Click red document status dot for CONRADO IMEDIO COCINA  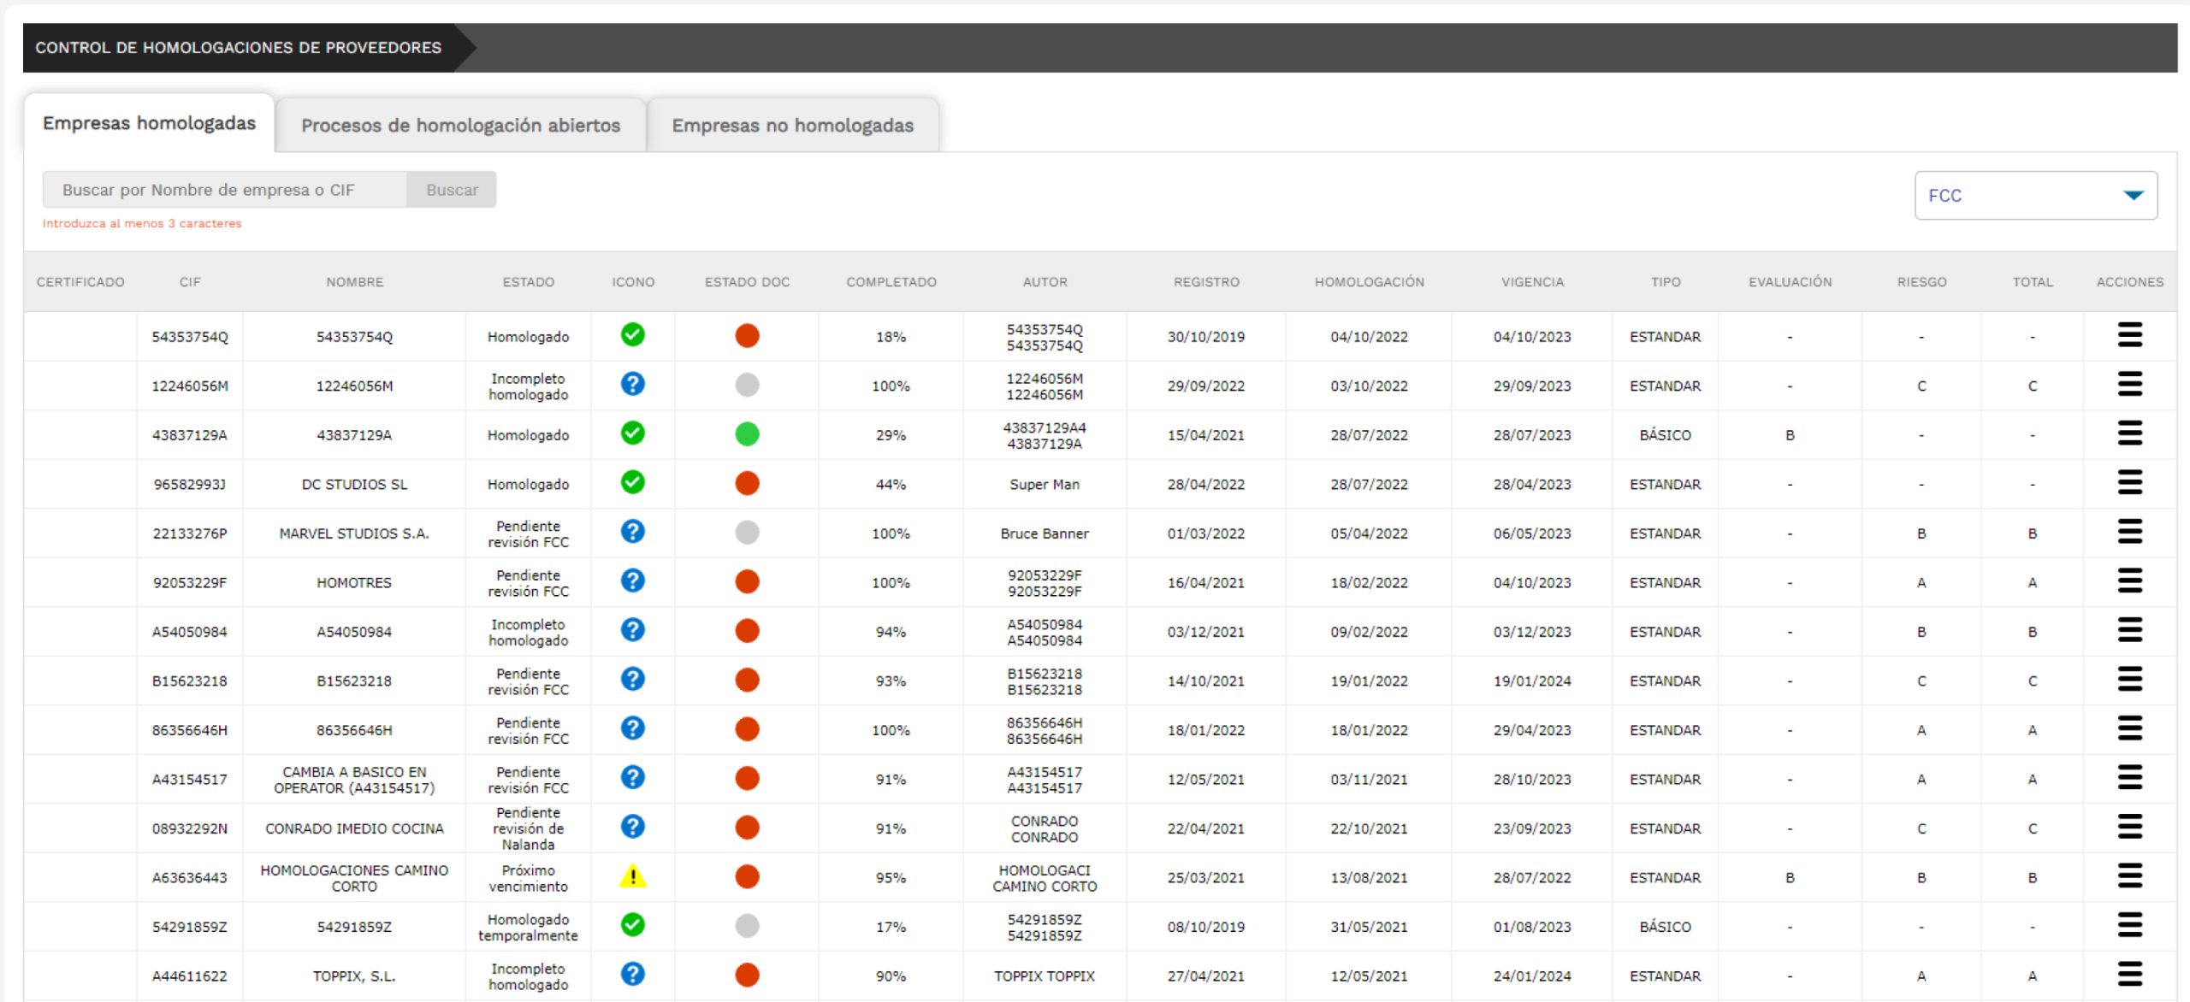point(747,828)
